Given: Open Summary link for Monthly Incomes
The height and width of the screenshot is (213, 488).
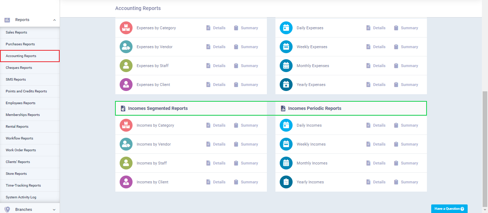Looking at the screenshot, I should [x=406, y=163].
